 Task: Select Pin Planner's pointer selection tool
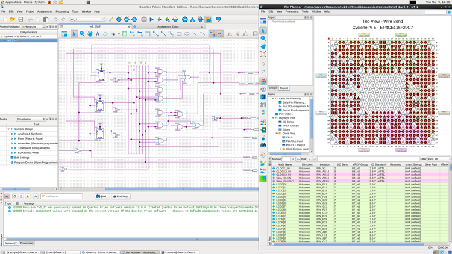pos(263,31)
